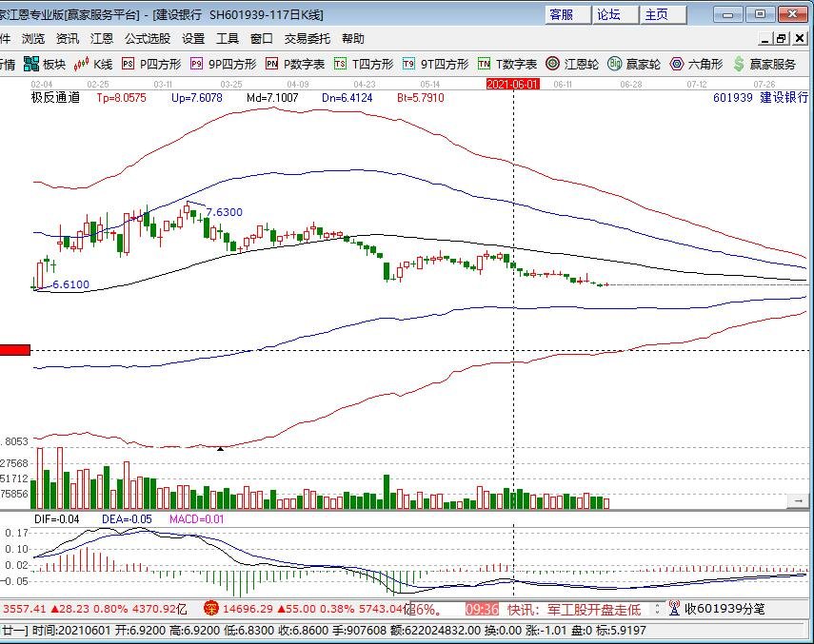Click the tick-by-tick 收601939分笔 icon
This screenshot has height=644, width=814.
click(x=674, y=608)
